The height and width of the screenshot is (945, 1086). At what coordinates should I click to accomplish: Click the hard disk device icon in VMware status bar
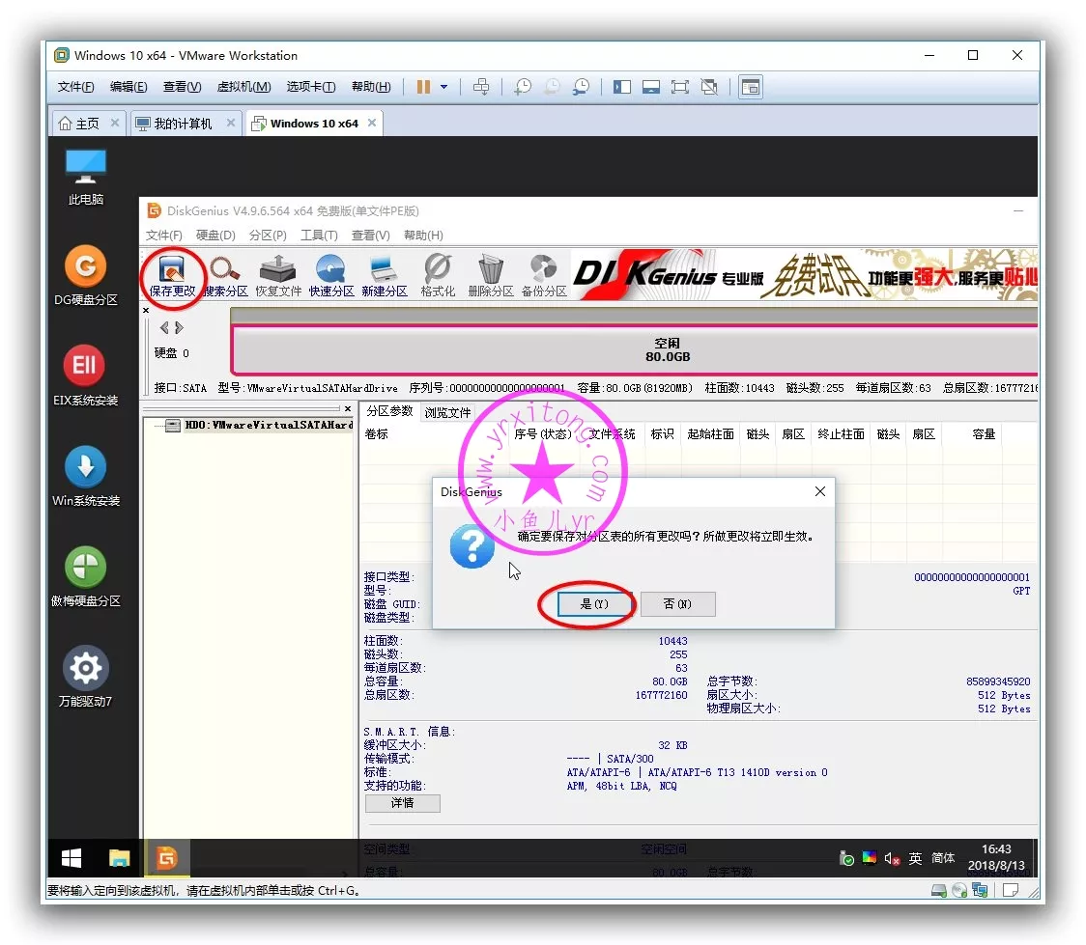coord(938,890)
